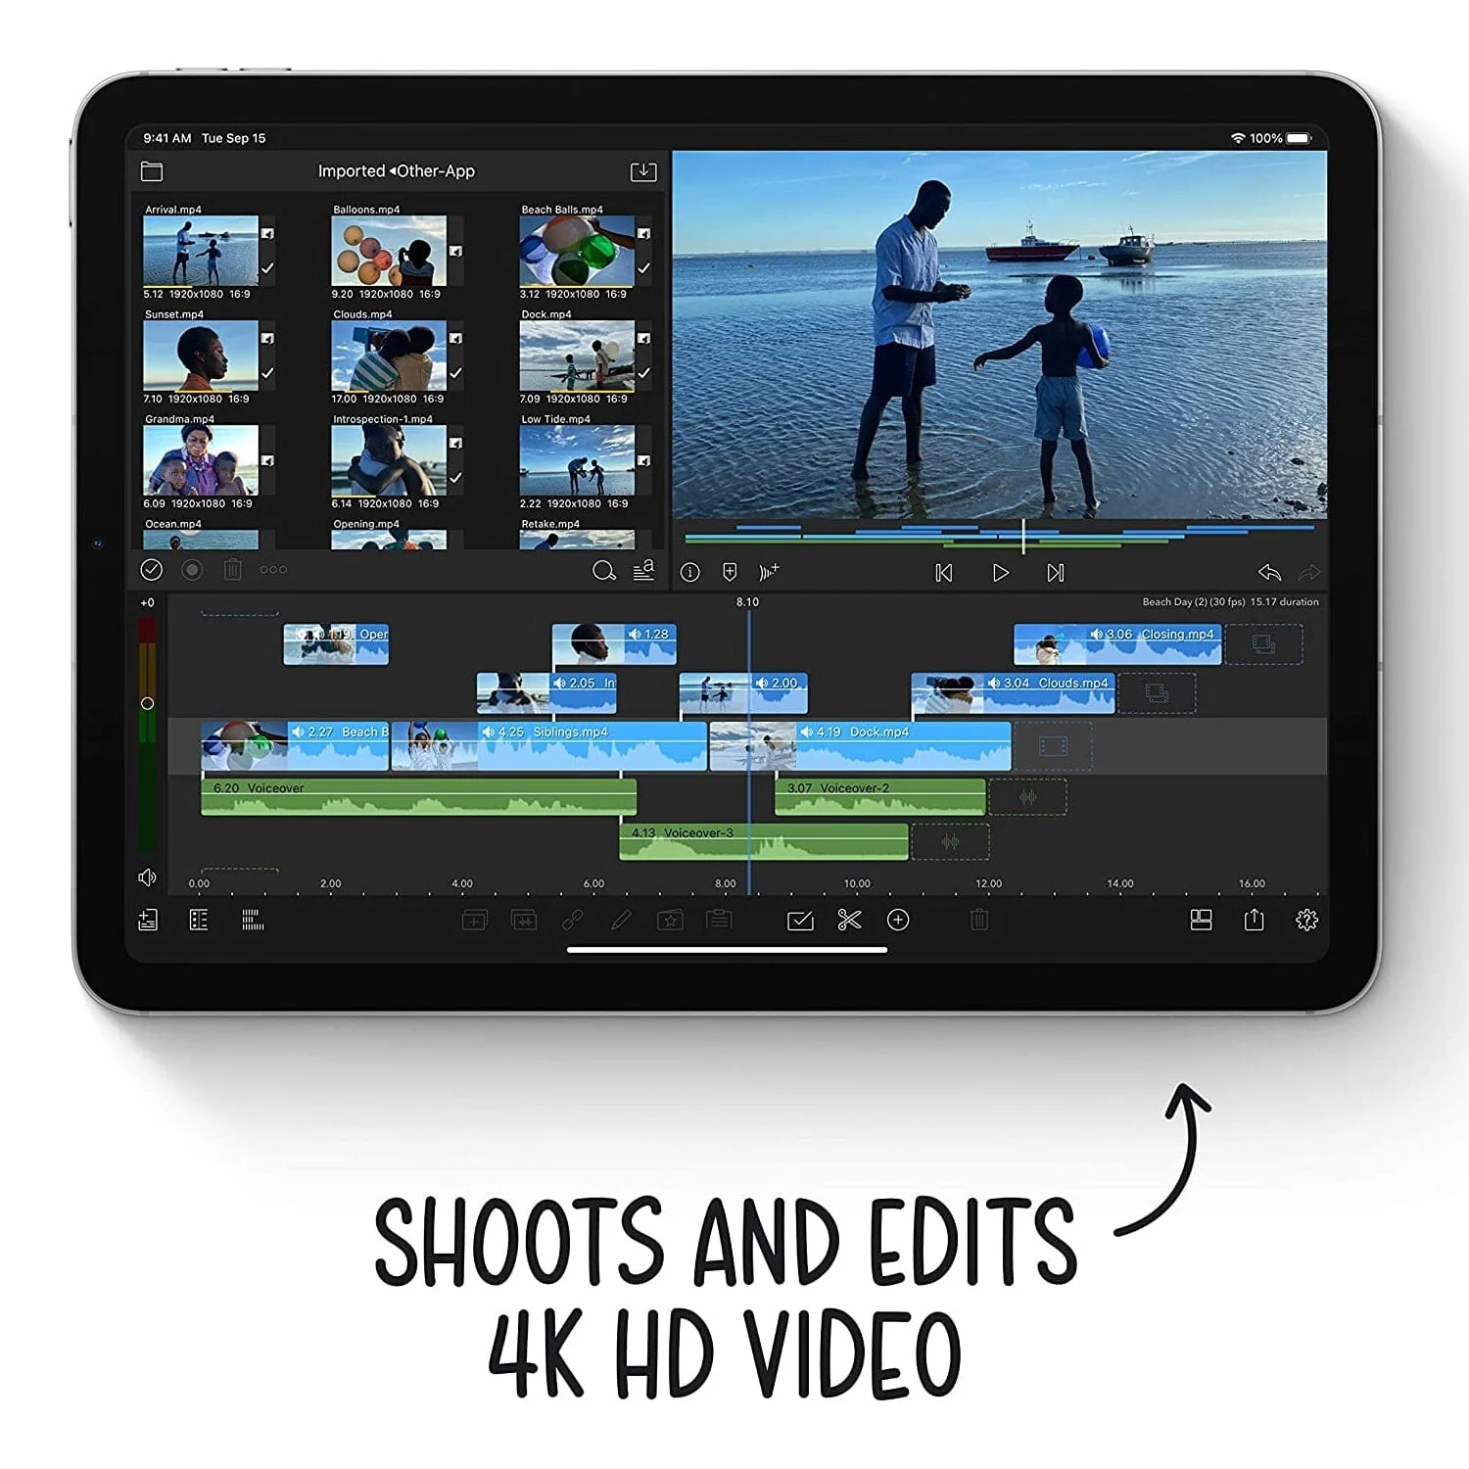Click the scissors split clip tool
The width and height of the screenshot is (1469, 1469).
(x=849, y=921)
